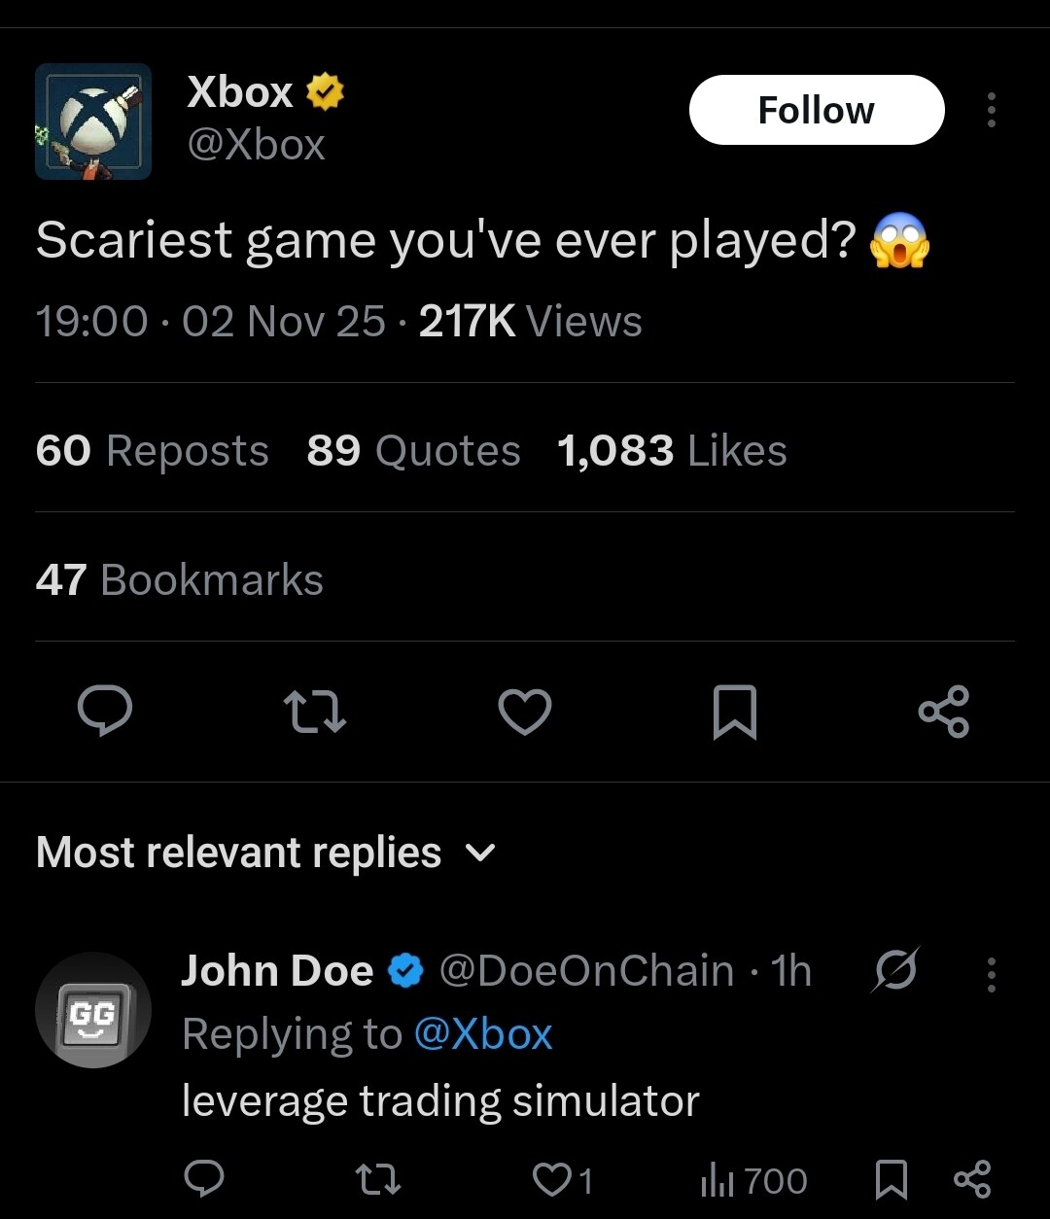The image size is (1050, 1219).
Task: View the 60 Reposts list
Action: (x=152, y=451)
